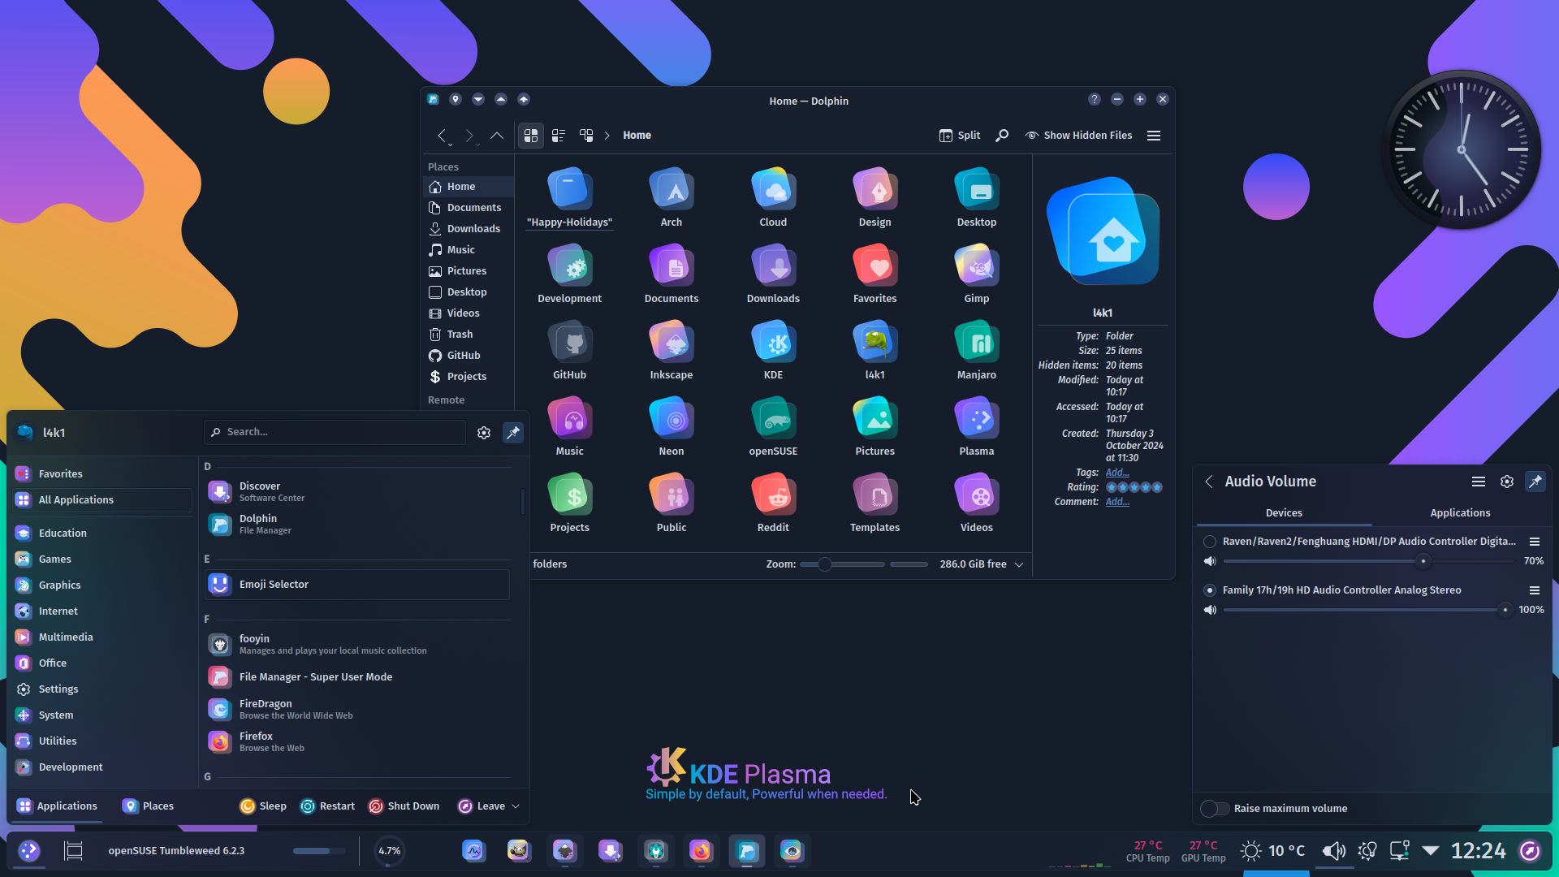Toggle Split view in Dolphin

(x=960, y=136)
